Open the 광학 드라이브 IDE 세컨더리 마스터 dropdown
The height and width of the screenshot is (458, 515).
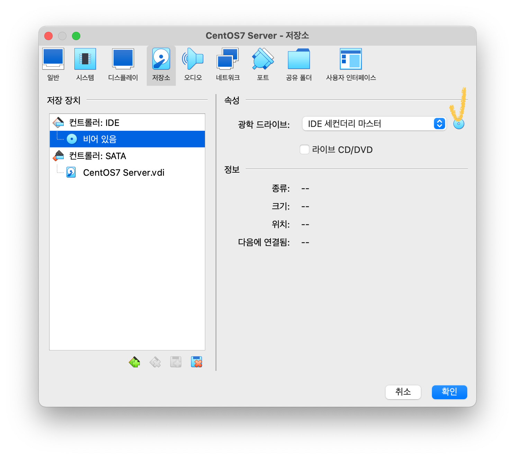(x=374, y=123)
